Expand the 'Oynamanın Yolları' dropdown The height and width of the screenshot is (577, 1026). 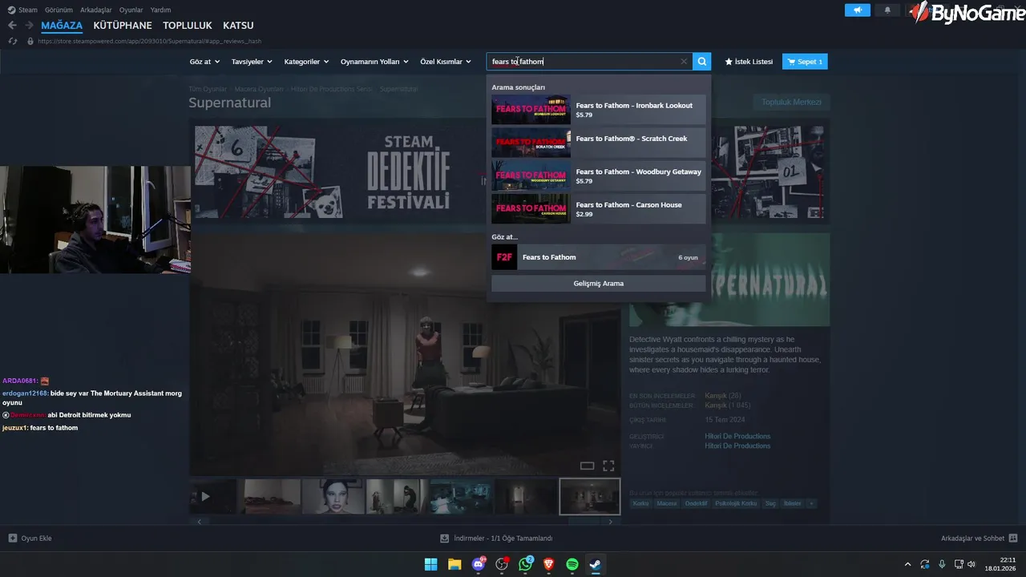pyautogui.click(x=374, y=62)
